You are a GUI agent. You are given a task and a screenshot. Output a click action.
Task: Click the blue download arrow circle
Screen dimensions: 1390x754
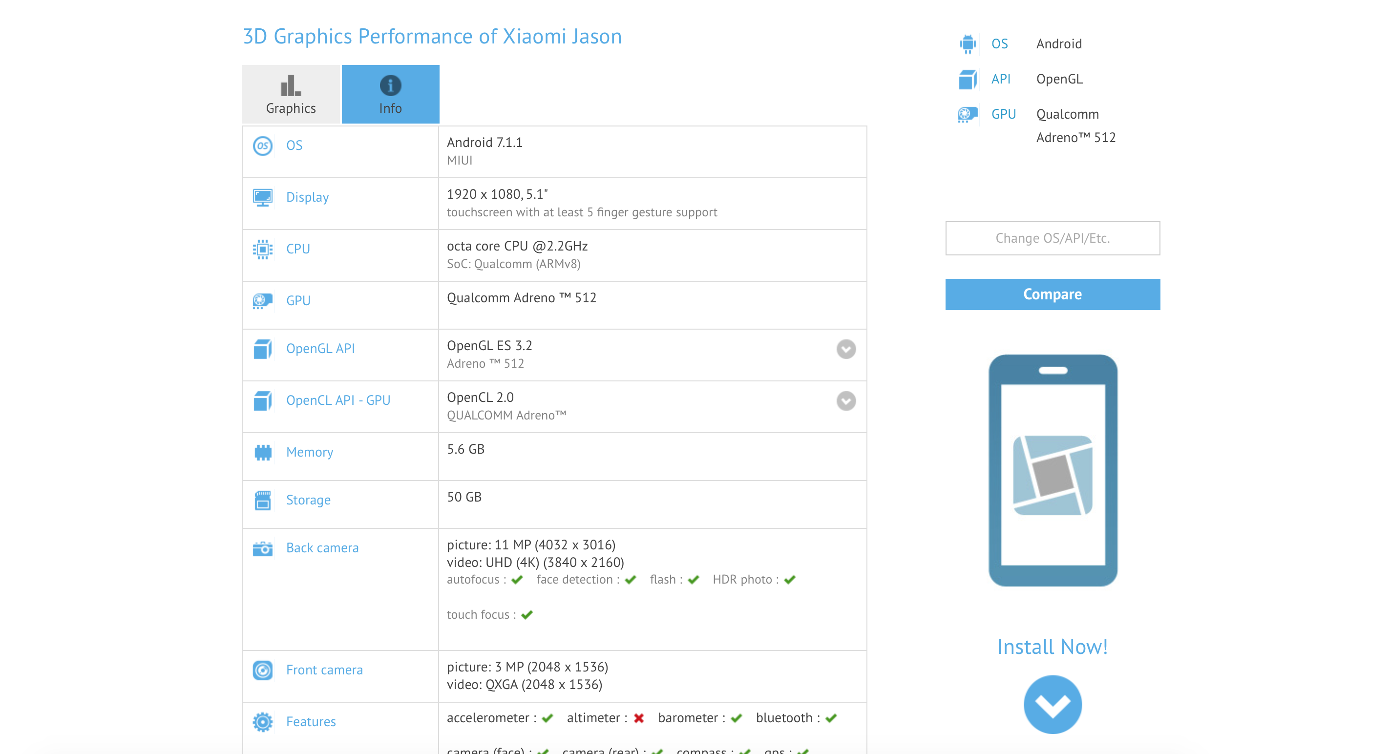[1052, 704]
